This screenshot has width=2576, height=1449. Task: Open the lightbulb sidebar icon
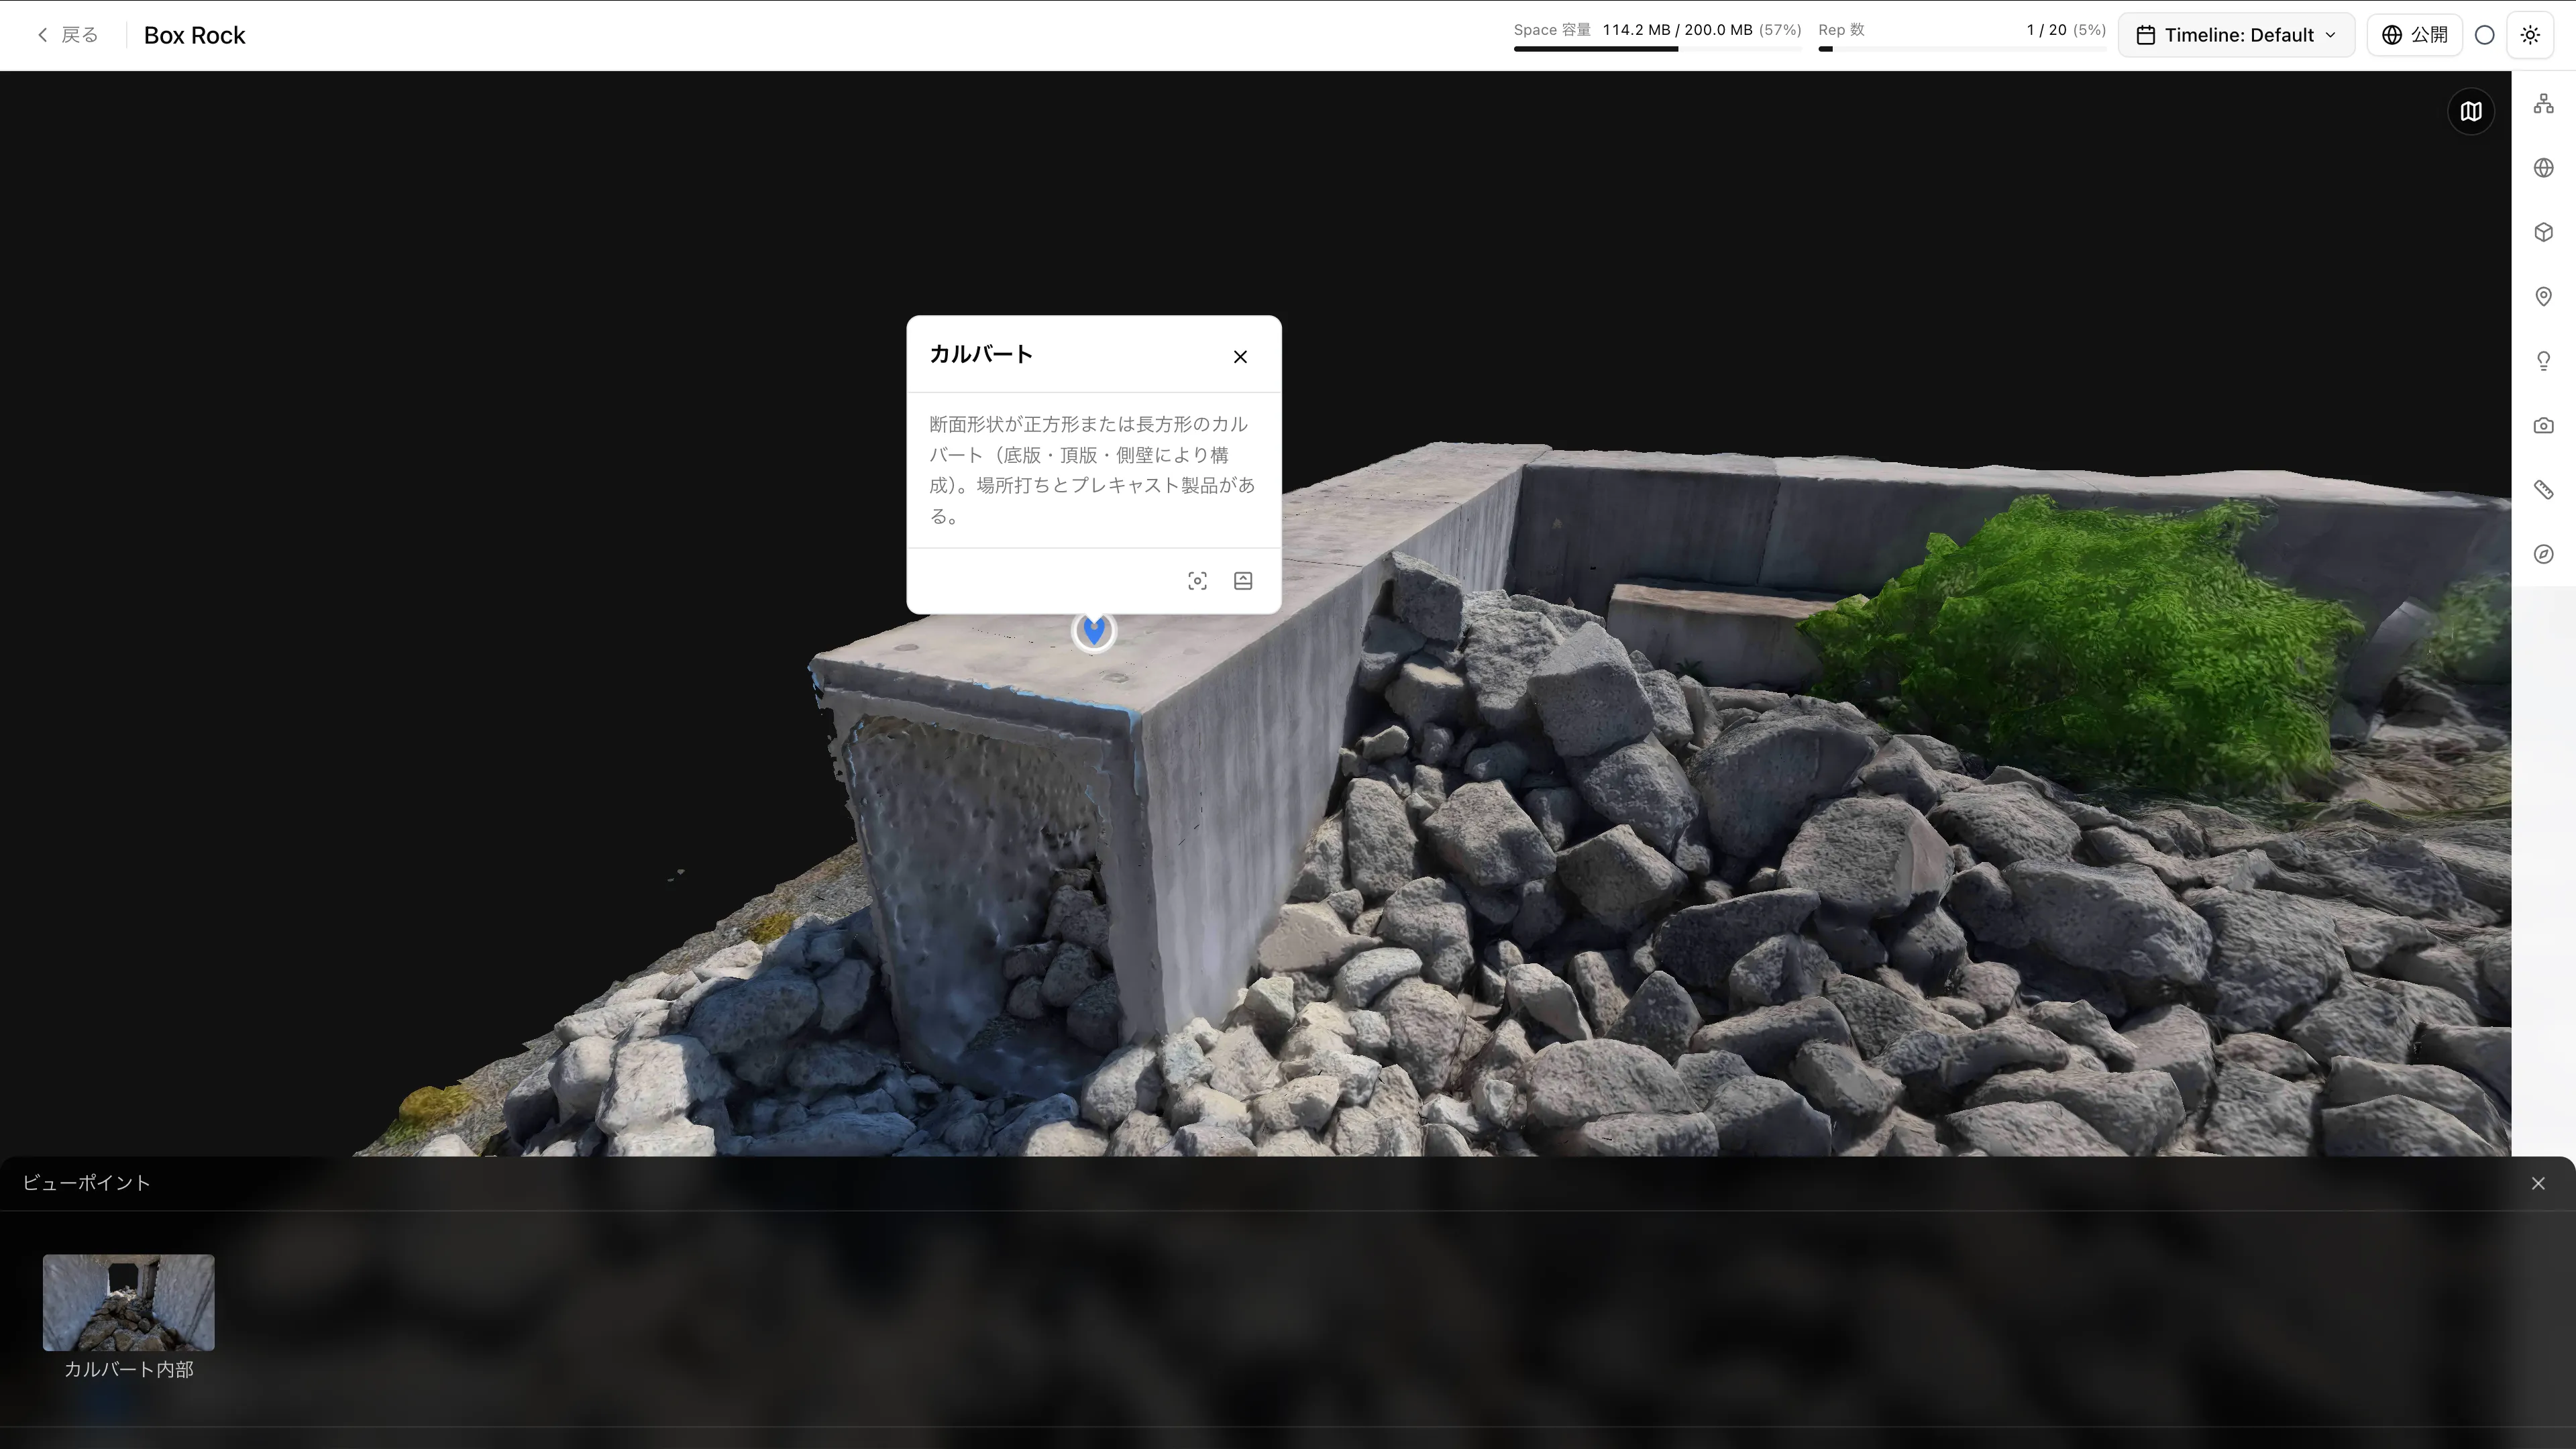(2543, 361)
